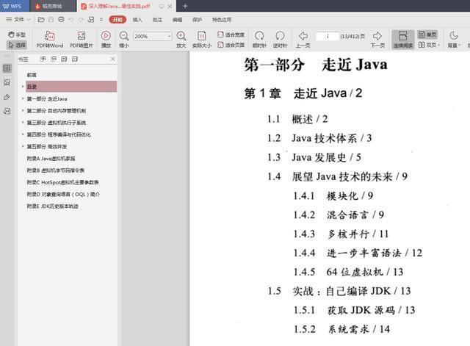Switch to the 保护 ribbon tab
Image resolution: width=470 pixels, height=346 pixels.
point(197,20)
